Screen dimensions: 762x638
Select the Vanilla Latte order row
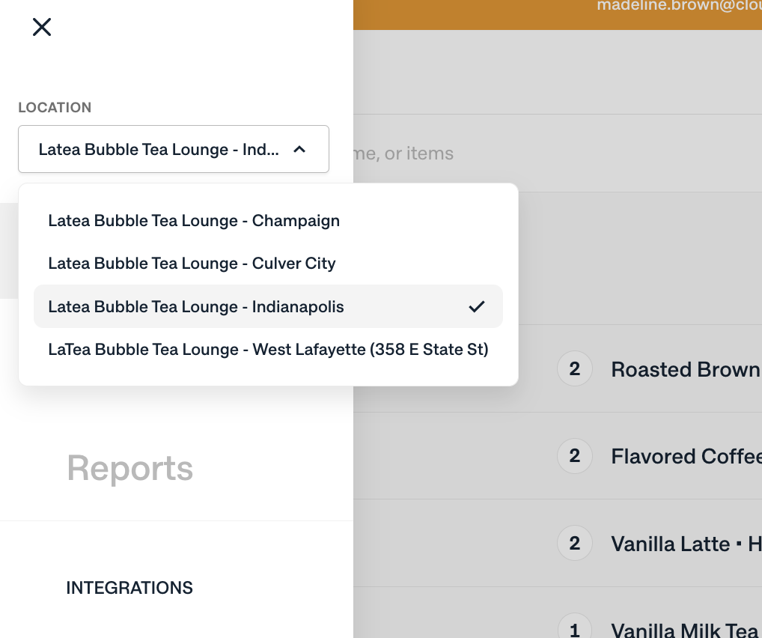pyautogui.click(x=685, y=544)
